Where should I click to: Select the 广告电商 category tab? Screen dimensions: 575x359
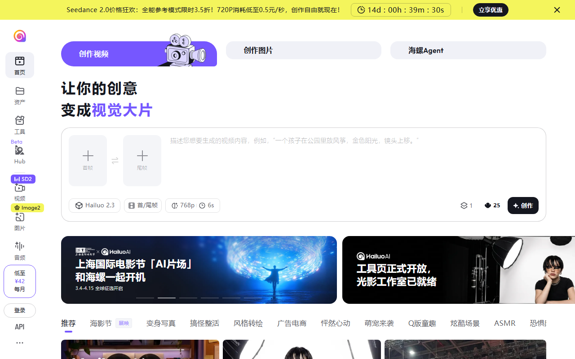(x=292, y=323)
